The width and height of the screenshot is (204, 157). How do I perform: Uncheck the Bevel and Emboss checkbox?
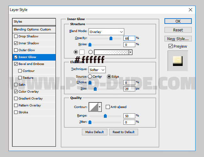pos(16,64)
